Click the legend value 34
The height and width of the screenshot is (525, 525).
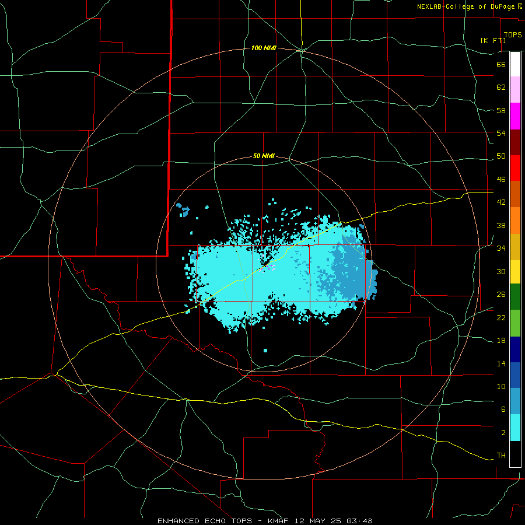coord(501,249)
